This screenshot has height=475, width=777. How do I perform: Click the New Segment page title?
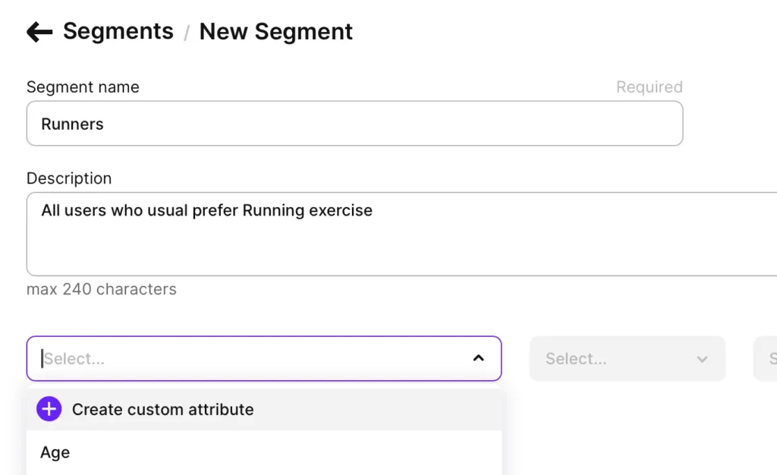275,32
